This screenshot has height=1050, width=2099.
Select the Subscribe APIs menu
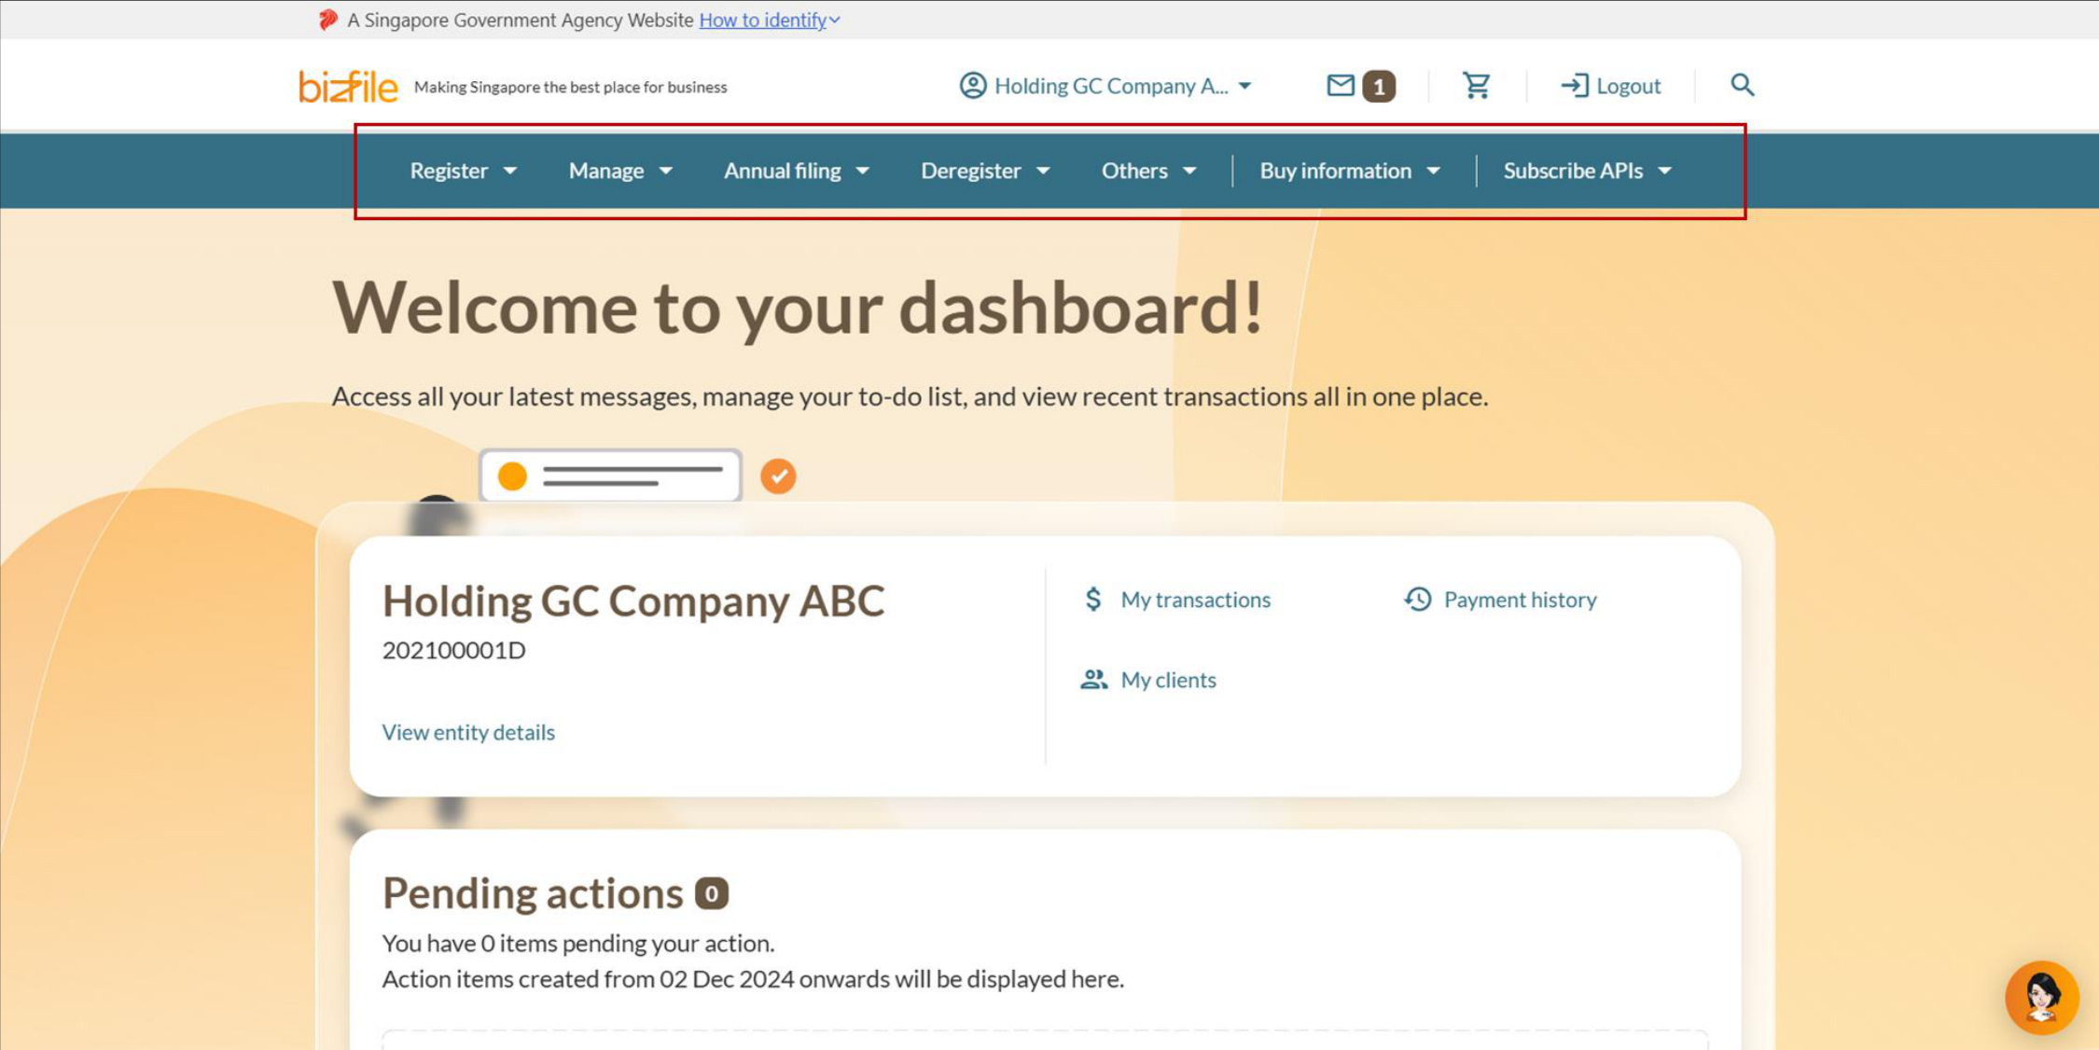[1573, 171]
